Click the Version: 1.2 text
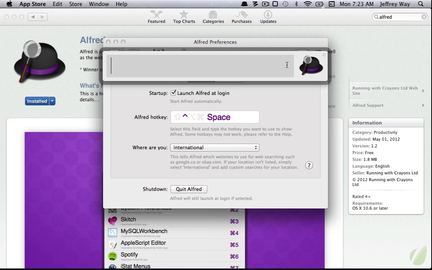 tap(365, 146)
